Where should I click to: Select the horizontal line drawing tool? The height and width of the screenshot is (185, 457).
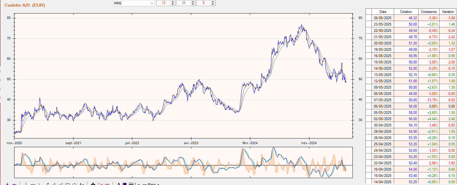[x=33, y=184]
